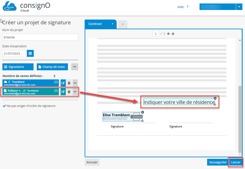Delete the E. Tremblant signature zone
The width and height of the screenshot is (245, 169).
[69, 83]
